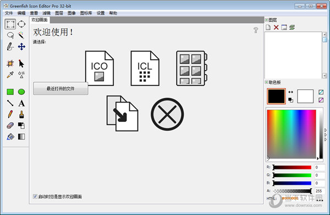Activate the Gradient tool
Viewport: 330px width, 215px height.
click(x=21, y=137)
